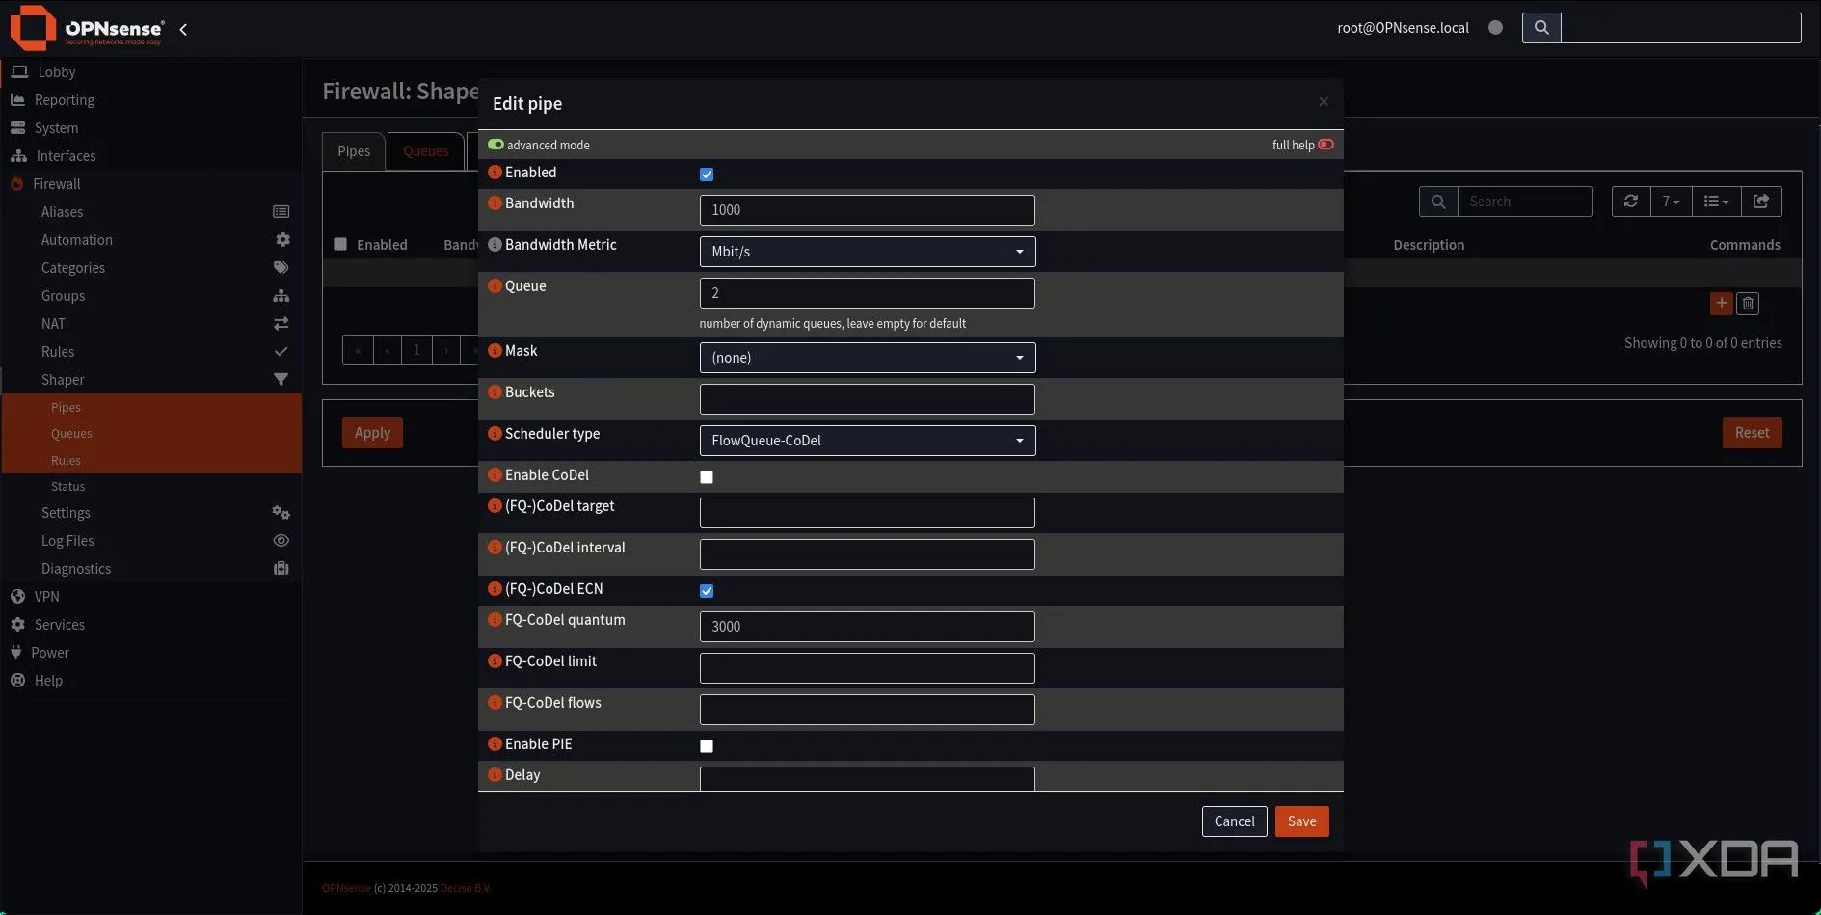Click the info icon beside FQ-CoDel limit
This screenshot has height=915, width=1821.
495,661
